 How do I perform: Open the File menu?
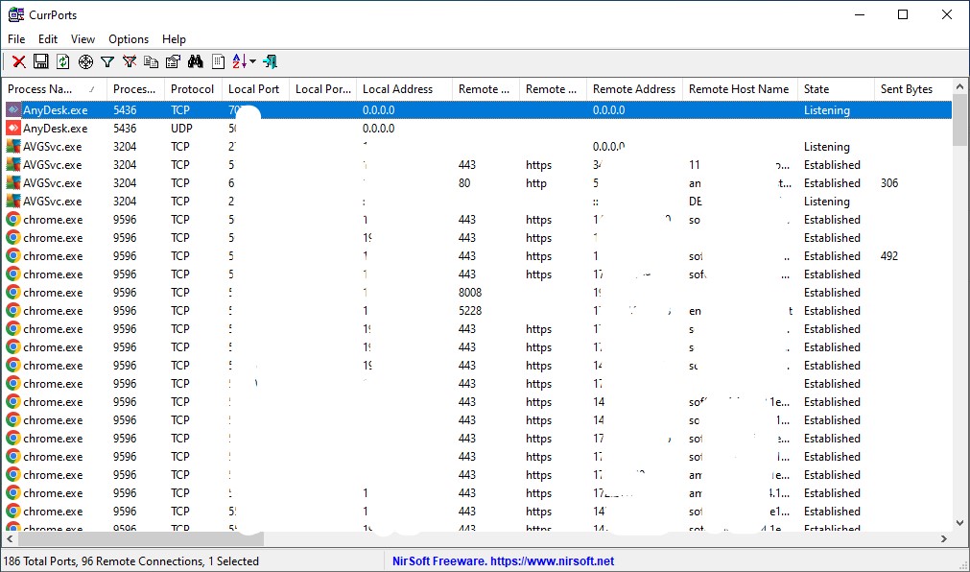[16, 39]
